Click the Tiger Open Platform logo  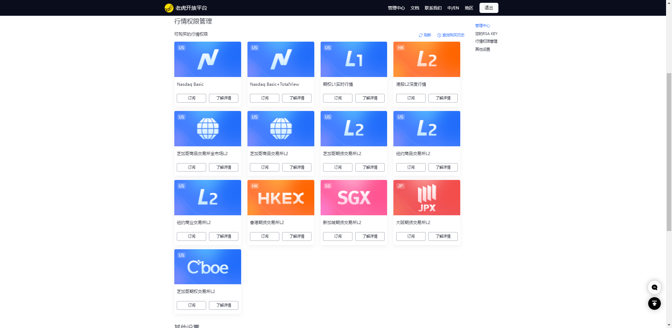pyautogui.click(x=186, y=8)
